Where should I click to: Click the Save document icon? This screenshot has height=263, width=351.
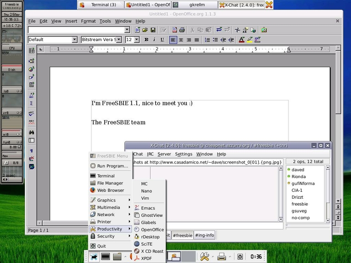153,30
